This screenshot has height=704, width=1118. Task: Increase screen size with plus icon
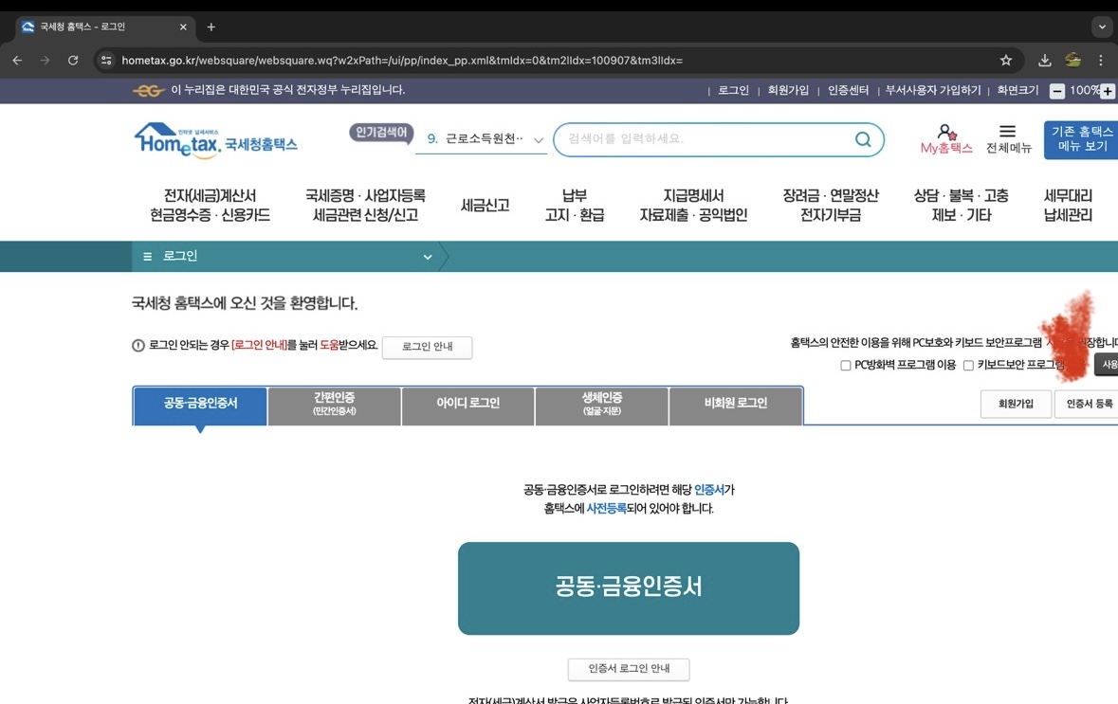[1108, 91]
